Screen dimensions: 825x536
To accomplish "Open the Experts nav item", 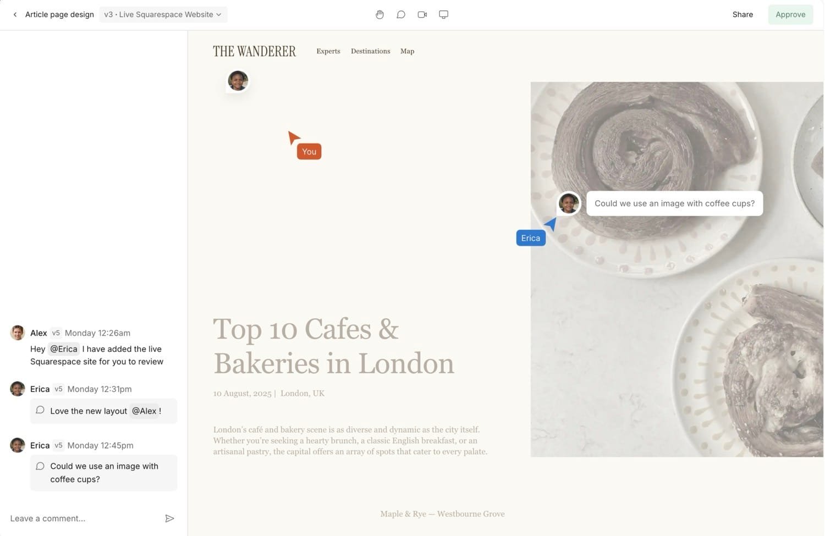I will 328,51.
